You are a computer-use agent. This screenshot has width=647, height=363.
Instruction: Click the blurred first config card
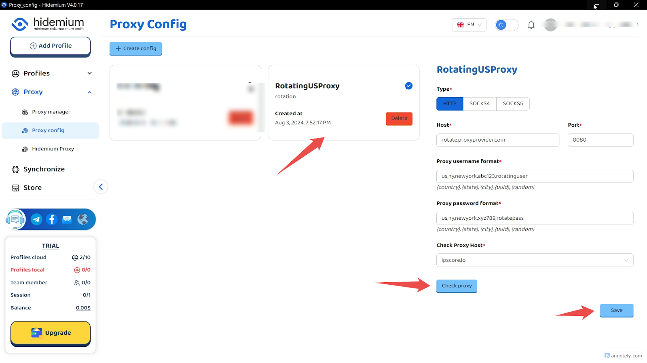point(185,103)
